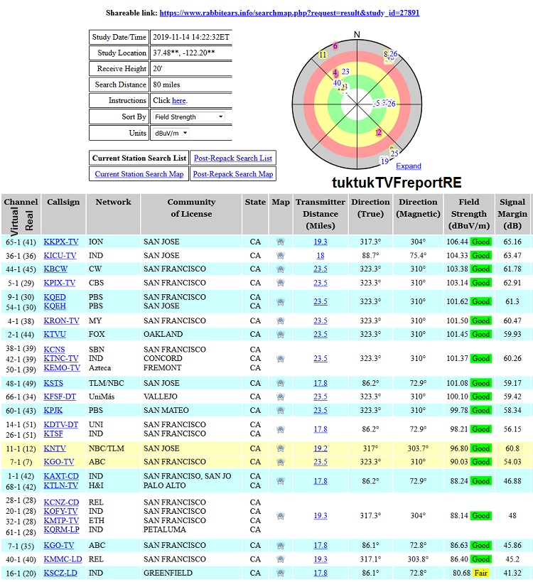
Task: Select the Current Station Search Map tab
Action: point(139,174)
